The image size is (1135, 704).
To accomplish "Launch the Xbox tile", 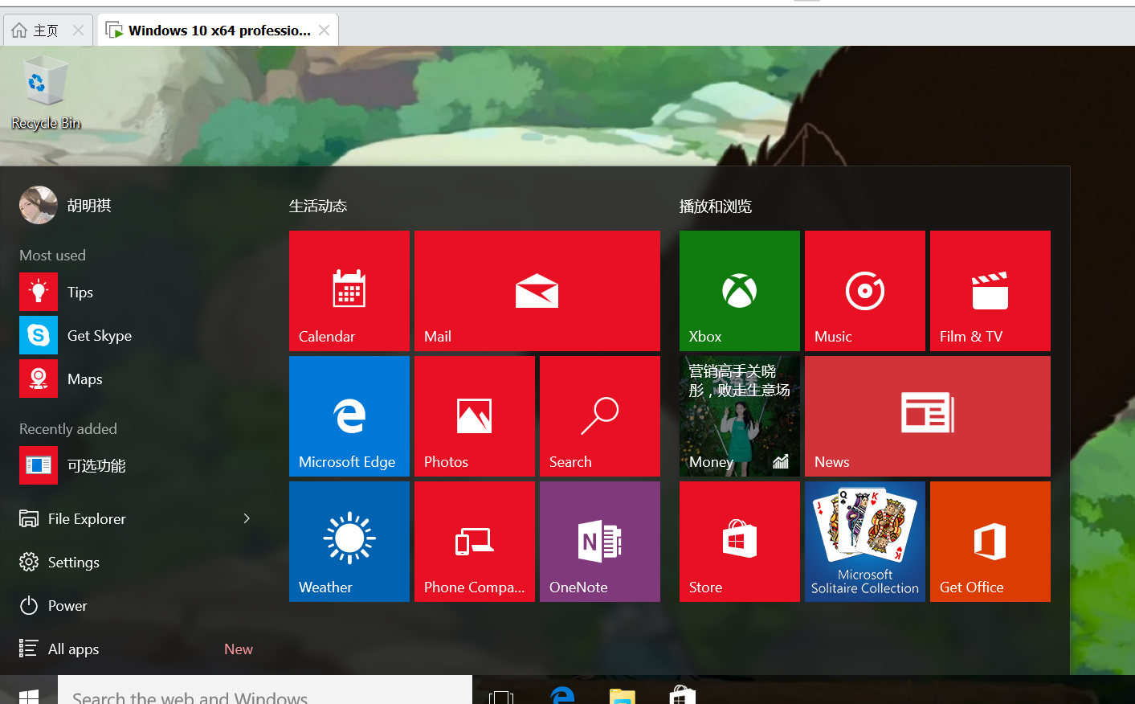I will pos(740,291).
